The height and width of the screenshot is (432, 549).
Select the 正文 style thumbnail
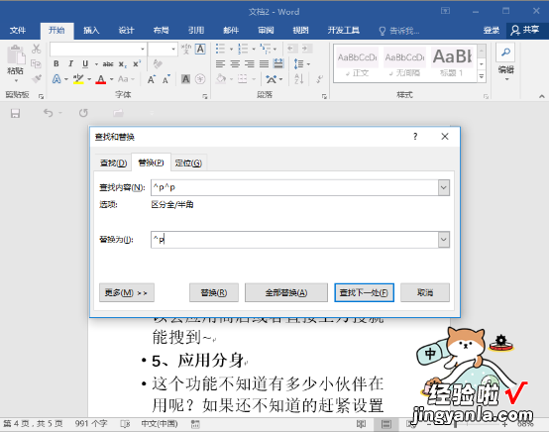click(357, 63)
